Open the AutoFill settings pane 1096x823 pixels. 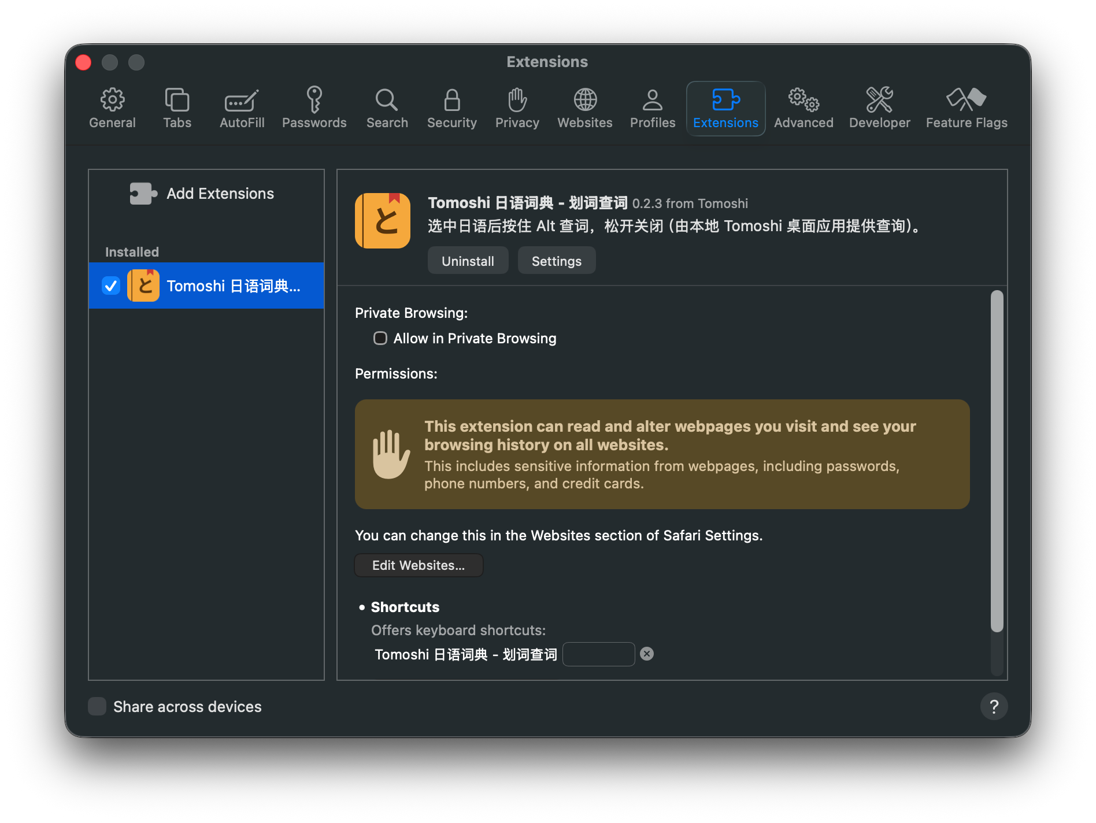(x=242, y=108)
